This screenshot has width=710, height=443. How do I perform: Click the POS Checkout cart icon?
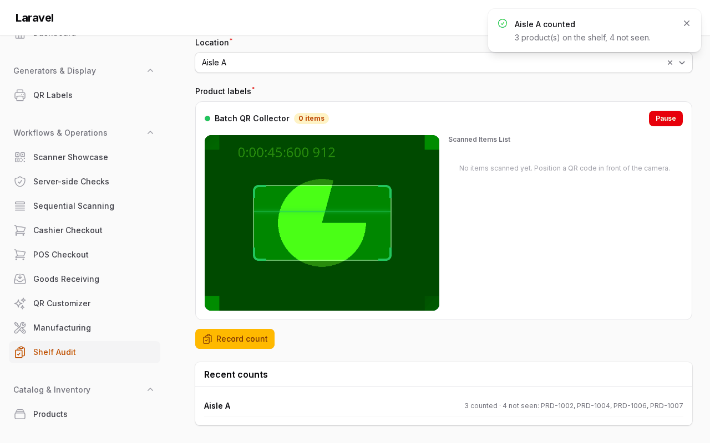click(20, 255)
